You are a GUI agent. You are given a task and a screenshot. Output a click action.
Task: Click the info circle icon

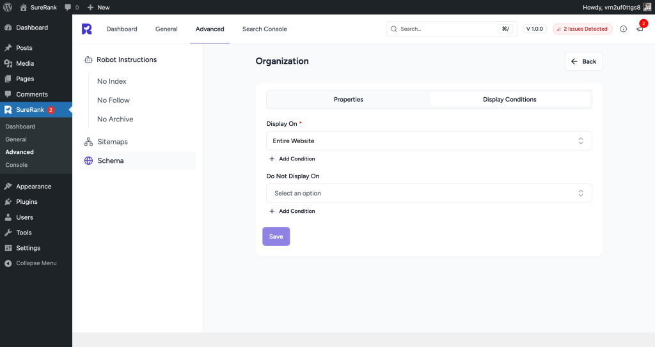(623, 29)
